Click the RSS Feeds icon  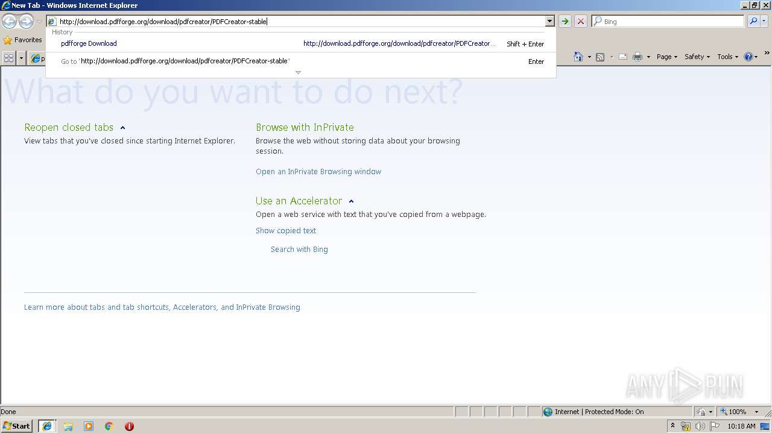click(x=600, y=57)
